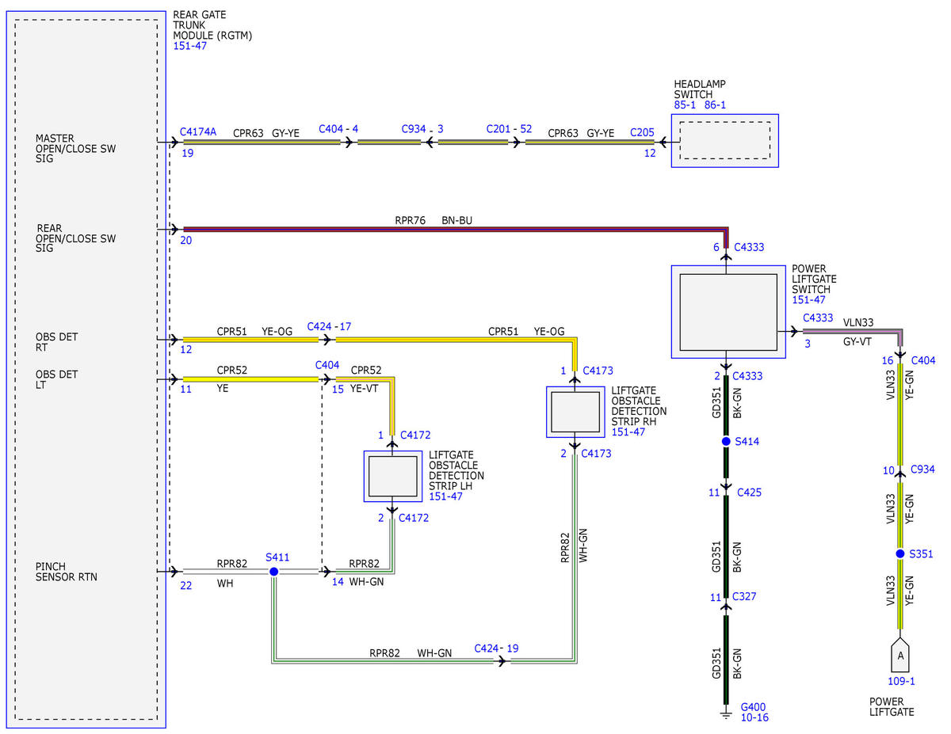Click pin number 20 at RGTM
Screen dimensions: 951x734
coord(186,241)
